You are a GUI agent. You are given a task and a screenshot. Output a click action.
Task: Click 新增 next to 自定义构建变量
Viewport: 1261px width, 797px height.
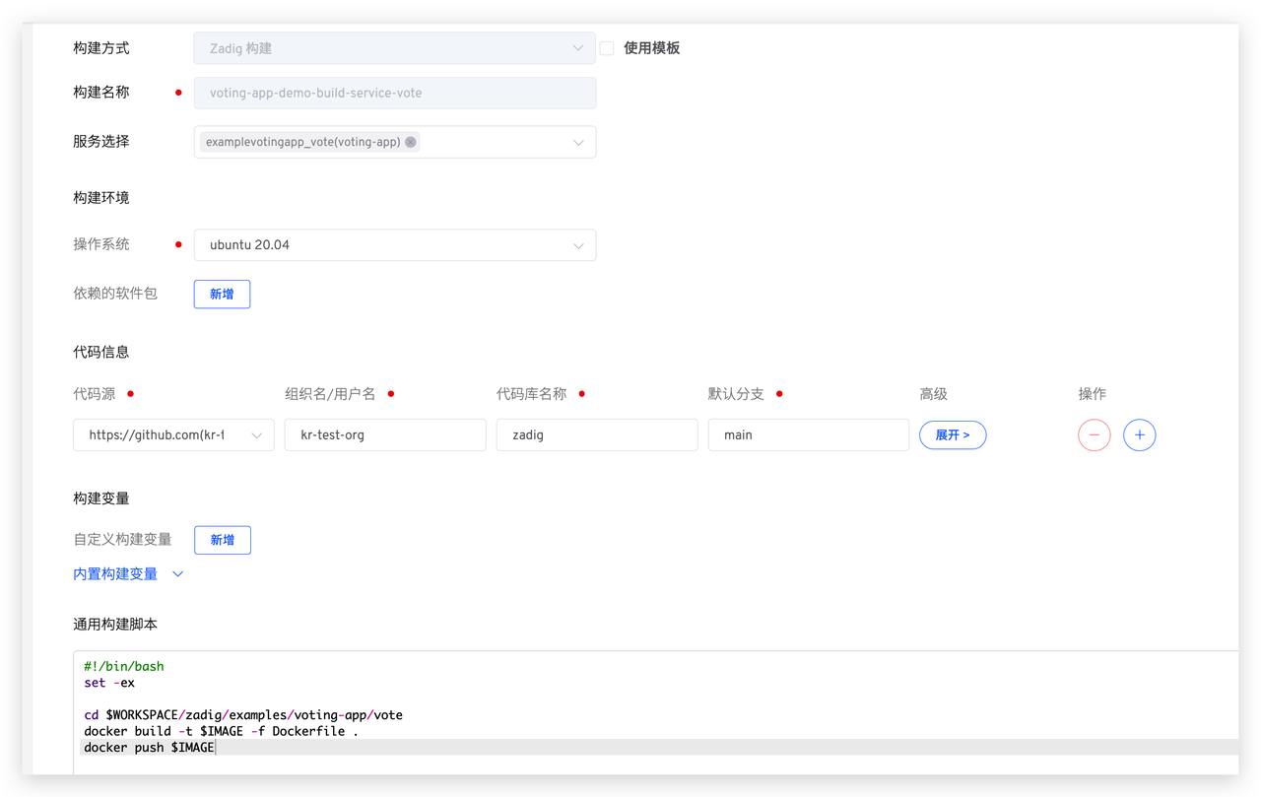click(x=223, y=540)
